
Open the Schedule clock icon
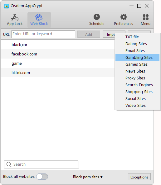(x=97, y=17)
